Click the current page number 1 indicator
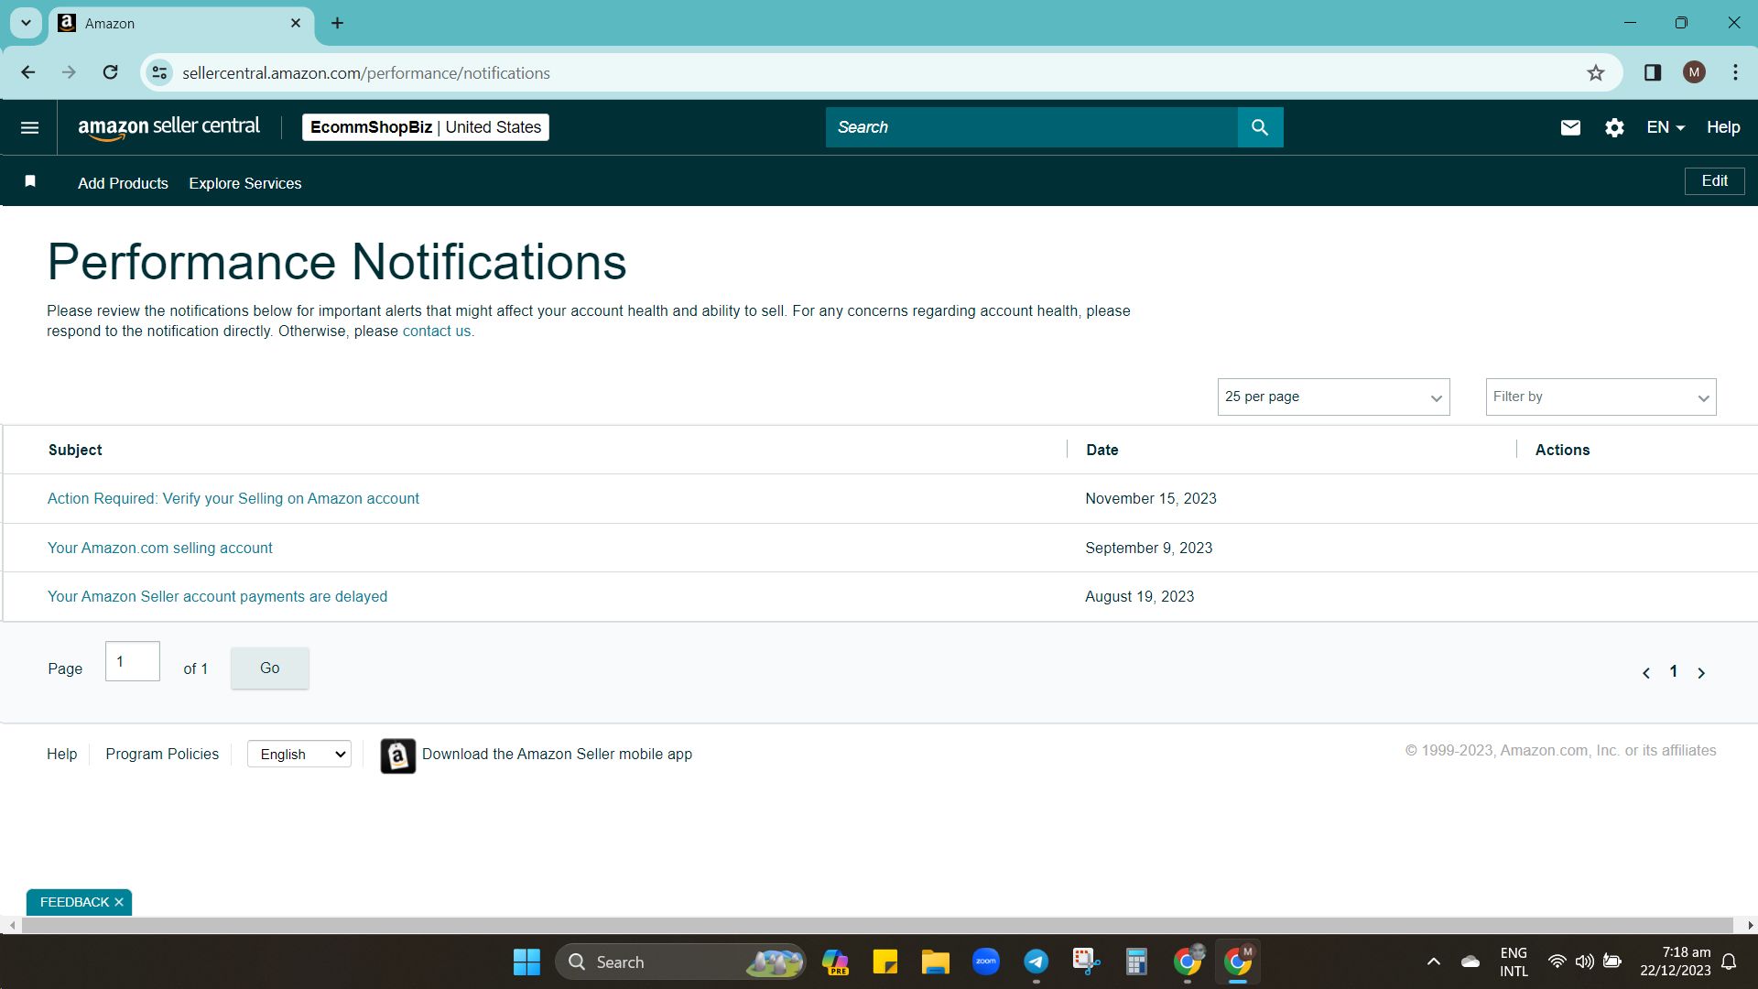This screenshot has height=989, width=1758. (1674, 671)
